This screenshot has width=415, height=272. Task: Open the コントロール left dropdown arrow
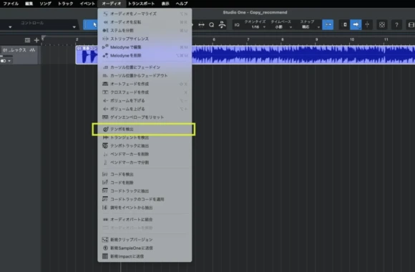point(10,27)
